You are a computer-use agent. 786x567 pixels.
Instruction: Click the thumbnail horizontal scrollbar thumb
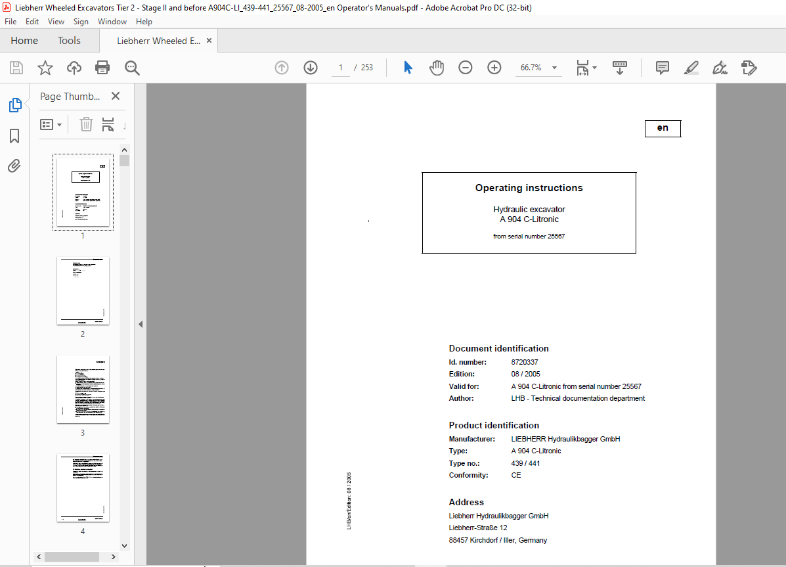click(72, 557)
